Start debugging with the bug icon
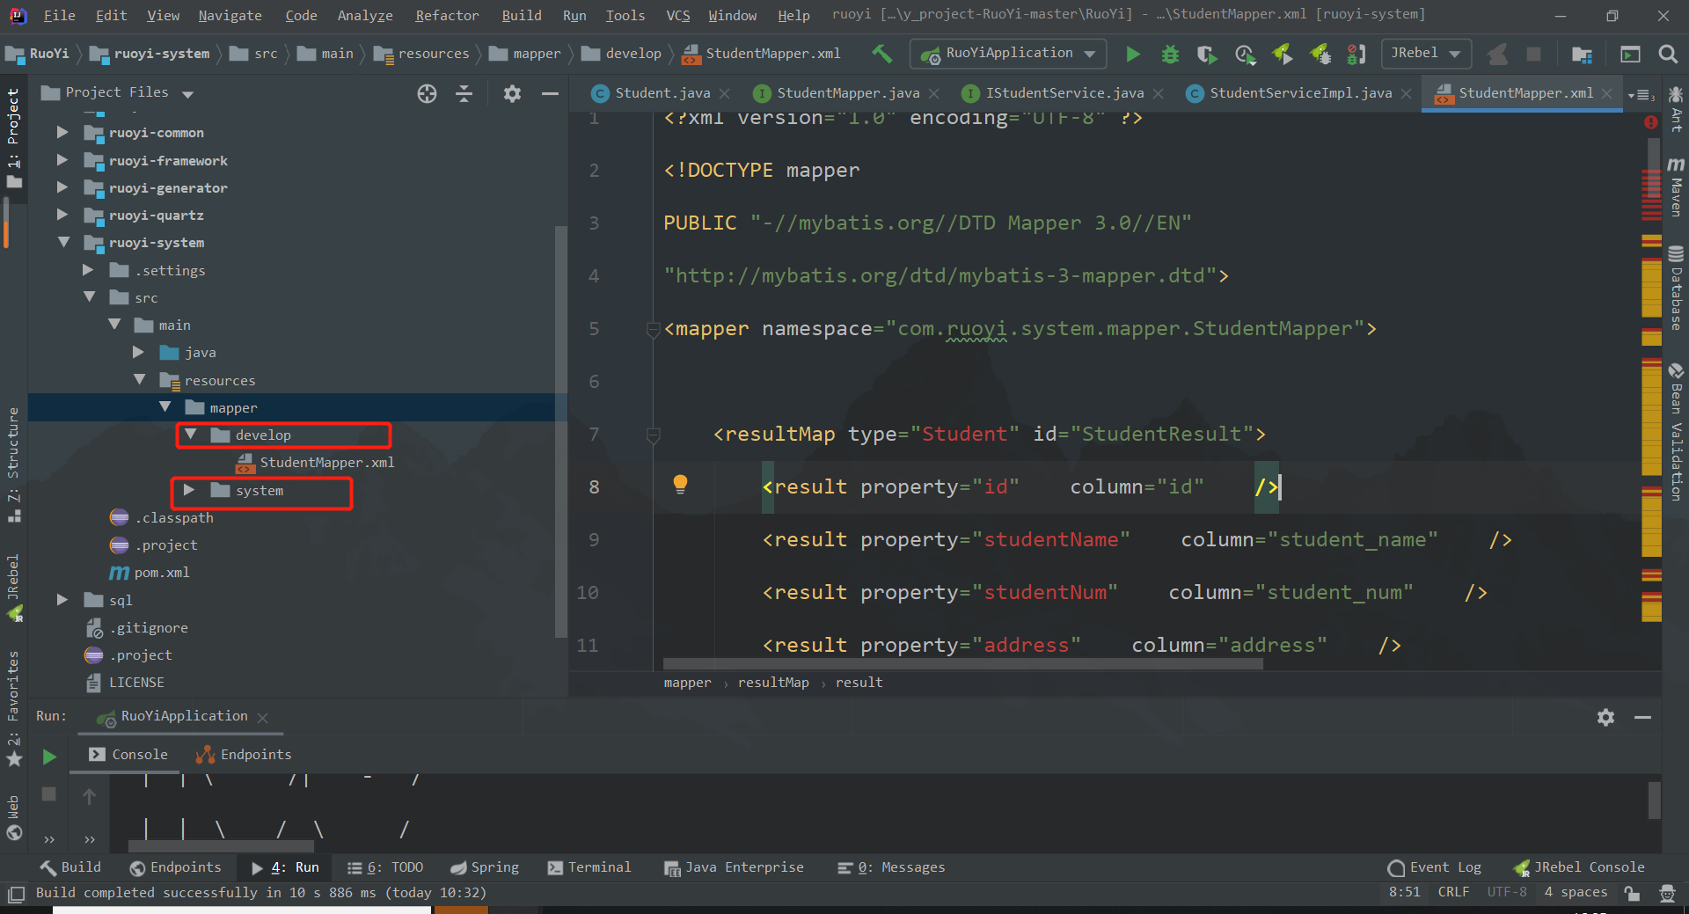This screenshot has width=1689, height=914. point(1170,55)
